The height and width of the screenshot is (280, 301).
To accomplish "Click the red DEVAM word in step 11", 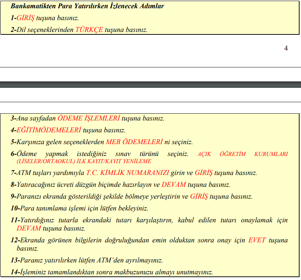I will tap(29, 228).
